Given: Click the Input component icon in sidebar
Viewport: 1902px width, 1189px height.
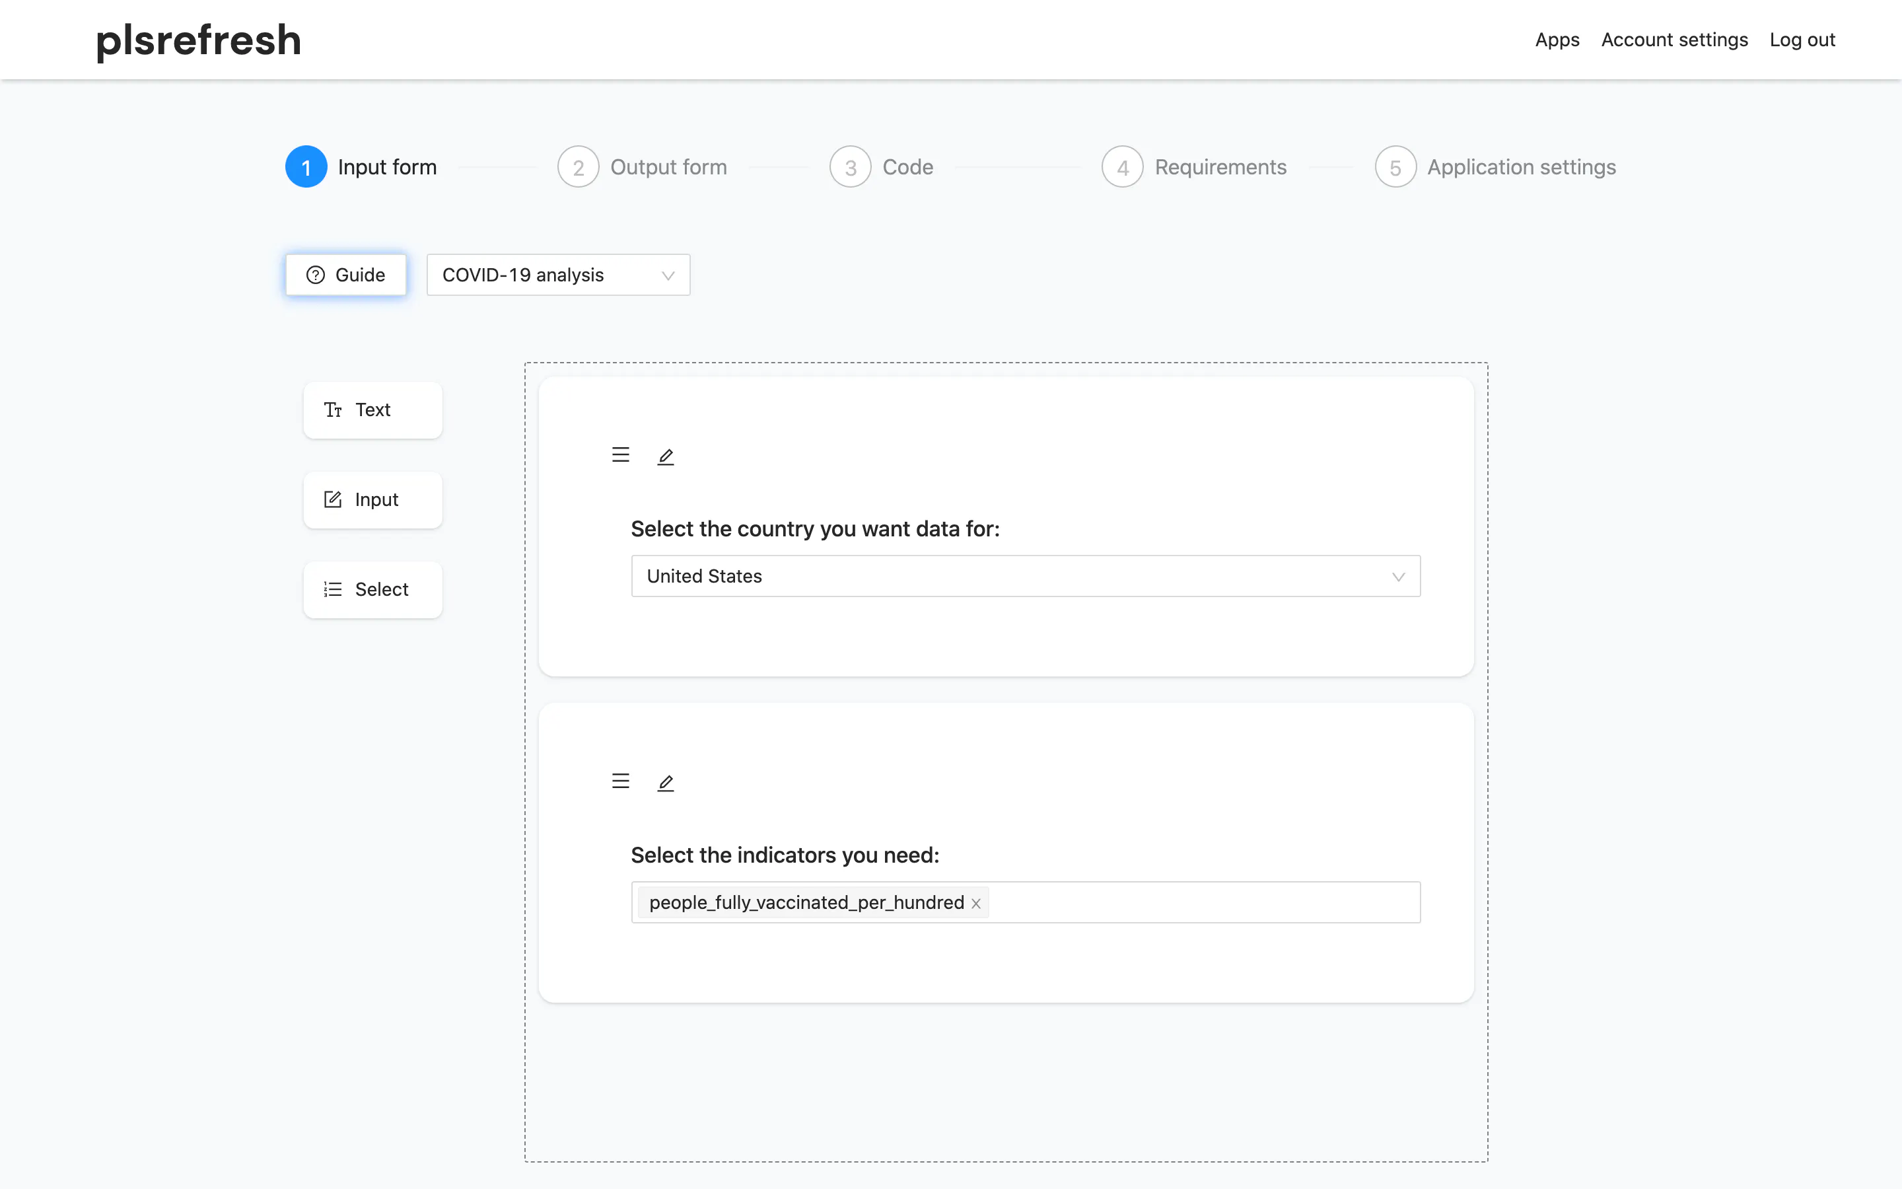Looking at the screenshot, I should [x=332, y=499].
